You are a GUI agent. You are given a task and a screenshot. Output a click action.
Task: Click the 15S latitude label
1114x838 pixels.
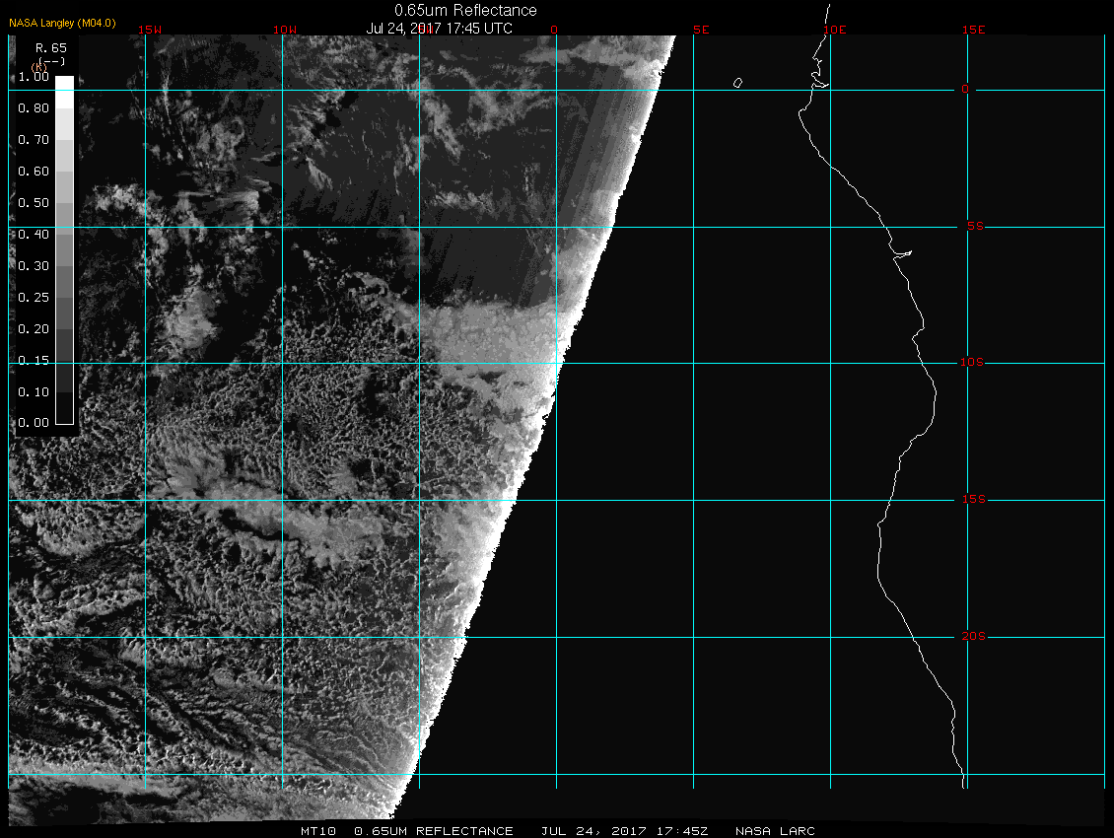(x=973, y=499)
